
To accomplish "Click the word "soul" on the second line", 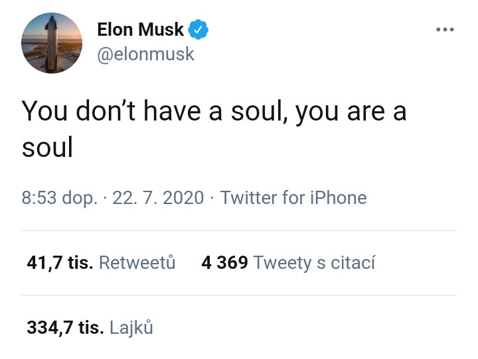I will pos(47,147).
